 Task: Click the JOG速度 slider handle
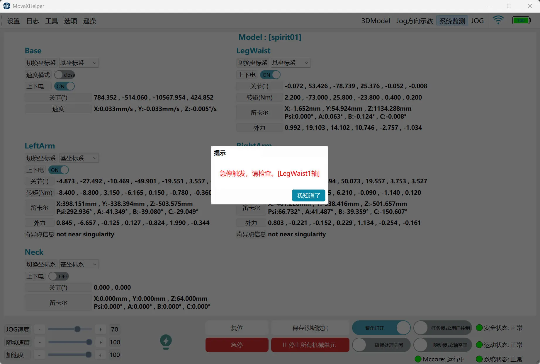pyautogui.click(x=77, y=329)
